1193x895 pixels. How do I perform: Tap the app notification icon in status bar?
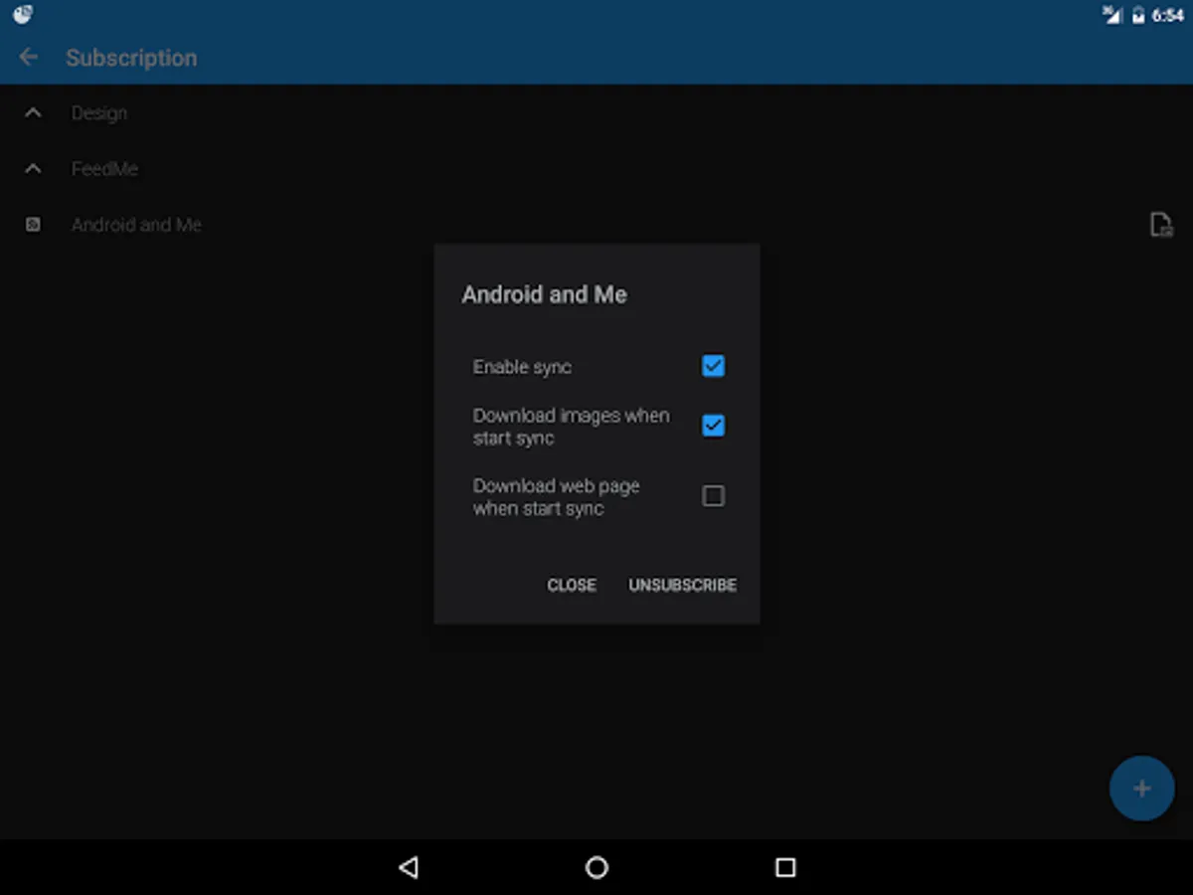click(x=23, y=15)
